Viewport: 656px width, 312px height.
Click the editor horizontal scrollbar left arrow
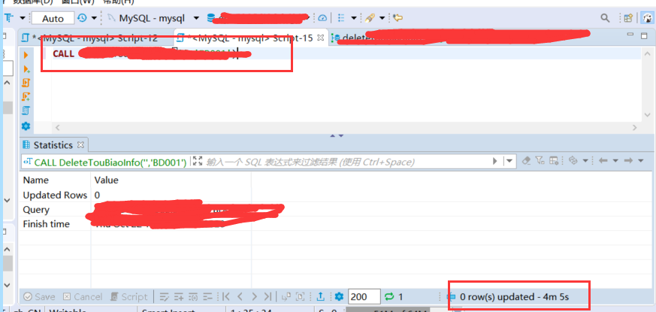(x=57, y=127)
